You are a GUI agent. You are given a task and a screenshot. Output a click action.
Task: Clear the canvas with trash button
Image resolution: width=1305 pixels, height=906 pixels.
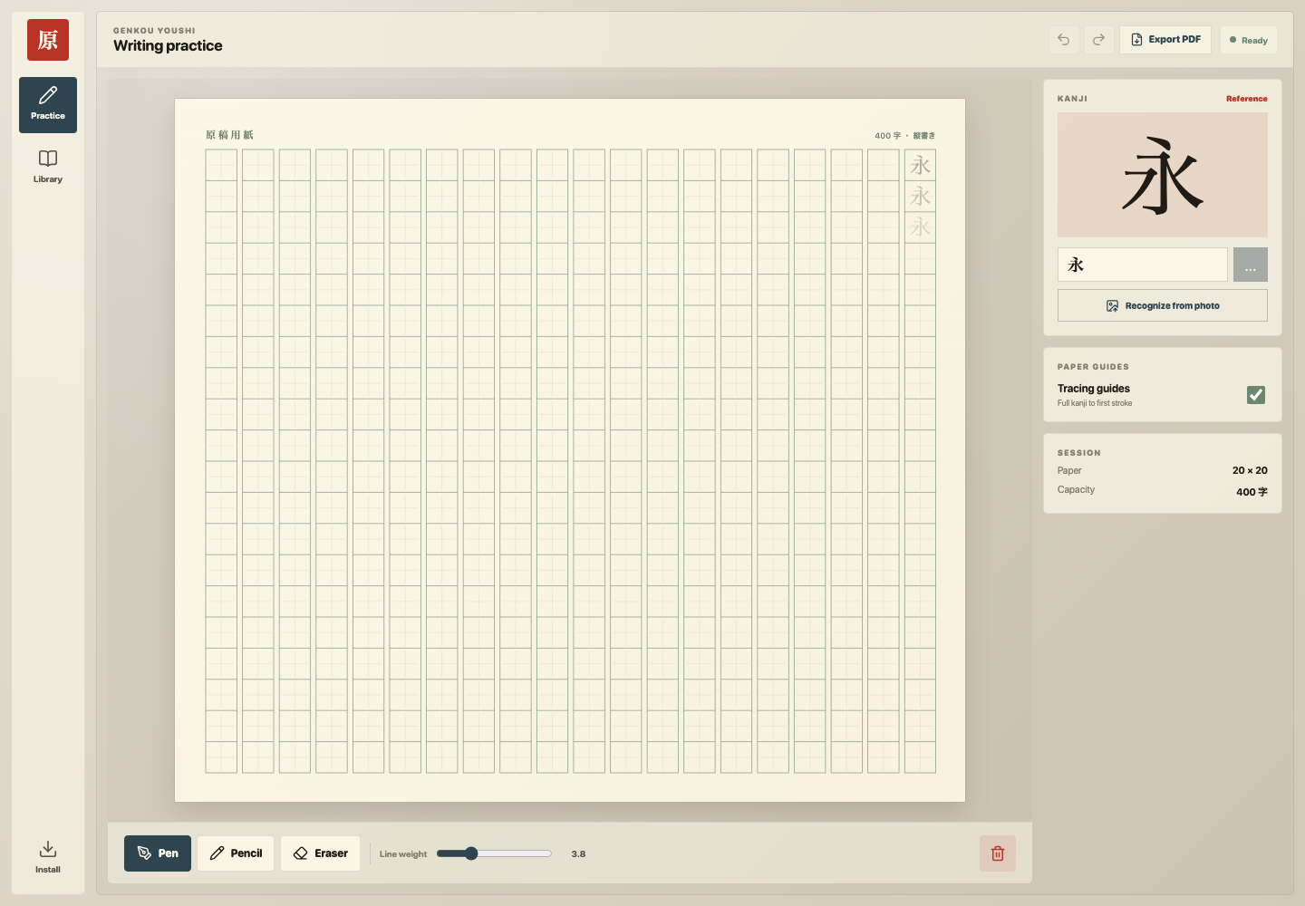[x=998, y=853]
